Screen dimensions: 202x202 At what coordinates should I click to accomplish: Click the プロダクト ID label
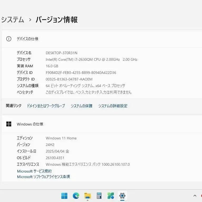click(26, 79)
